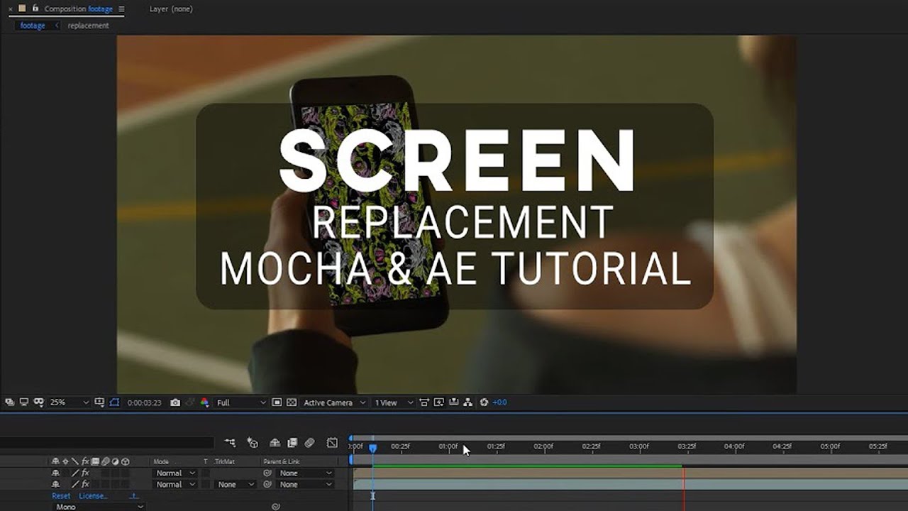Screen dimensions: 908x511
Task: Click the fx Effects column header icon
Action: [x=85, y=461]
